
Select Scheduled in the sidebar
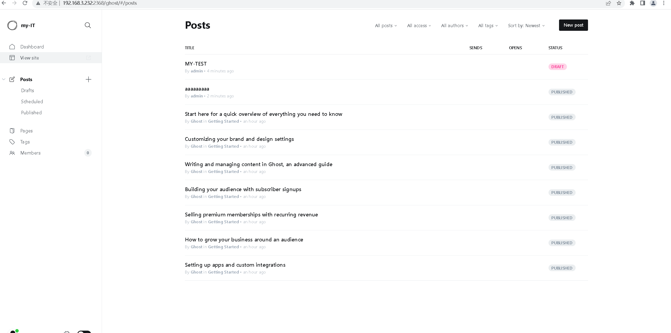[x=32, y=102]
